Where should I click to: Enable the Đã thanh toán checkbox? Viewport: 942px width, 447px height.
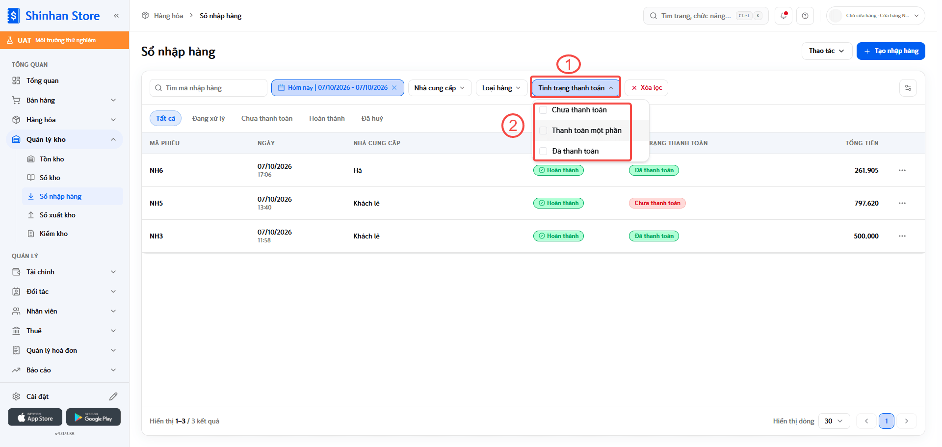tap(543, 151)
